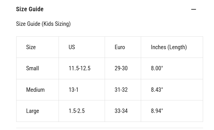Click the 8.94" length cell
The image size is (214, 130).
157,111
